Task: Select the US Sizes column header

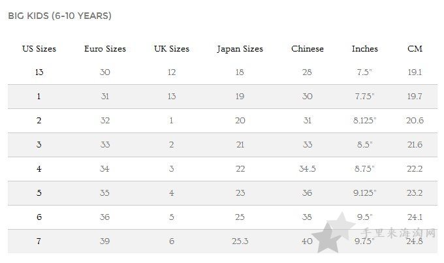Action: pos(39,49)
